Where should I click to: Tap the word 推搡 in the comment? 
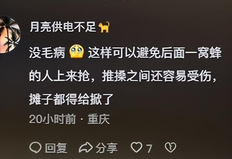point(114,77)
